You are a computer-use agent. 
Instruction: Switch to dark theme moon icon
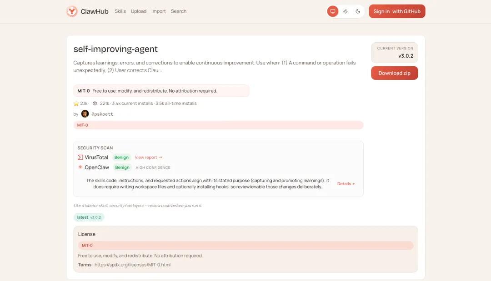358,11
